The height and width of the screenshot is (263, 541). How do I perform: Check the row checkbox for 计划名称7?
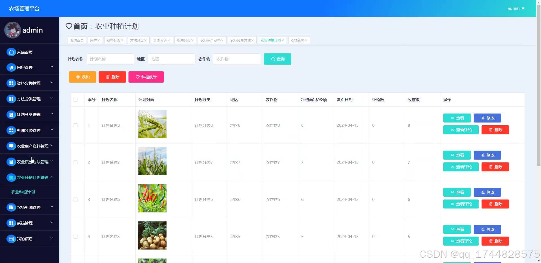click(x=76, y=162)
